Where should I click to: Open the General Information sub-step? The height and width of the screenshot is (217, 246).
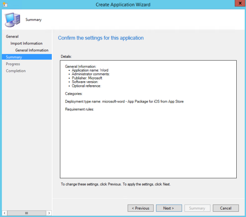(32, 50)
